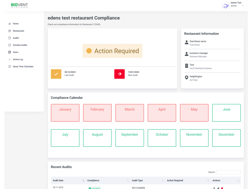The height and width of the screenshot is (189, 252).
Task: Click the Spray Time Calculator clock icon
Action: pyautogui.click(x=10, y=66)
